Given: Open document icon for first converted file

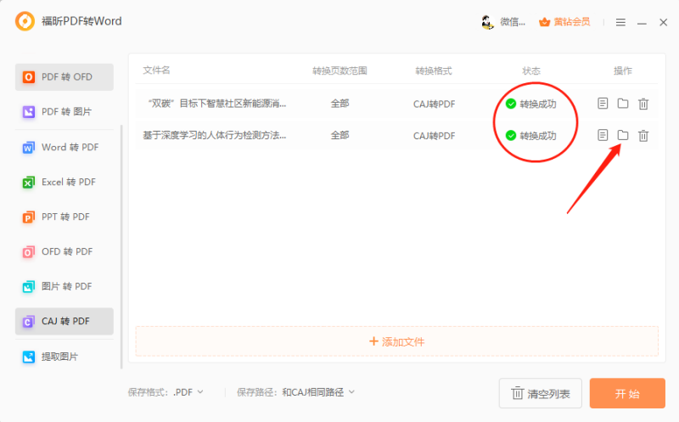Looking at the screenshot, I should [603, 104].
